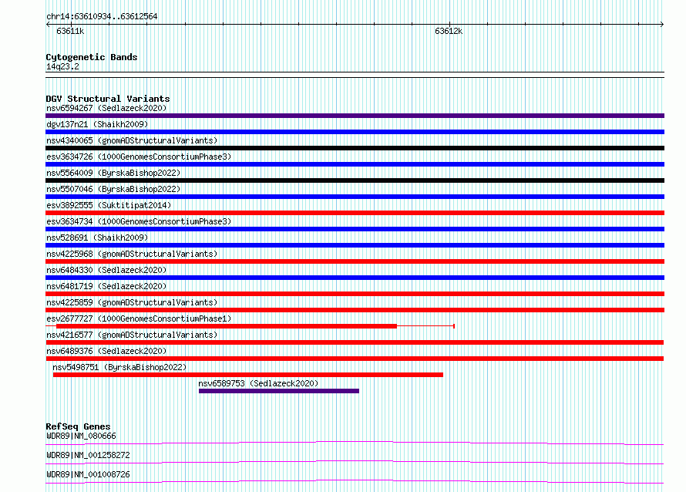Image resolution: width=686 pixels, height=492 pixels.
Task: Click the nsv4216577 (gnomADStructuralVariants) label
Action: [132, 335]
